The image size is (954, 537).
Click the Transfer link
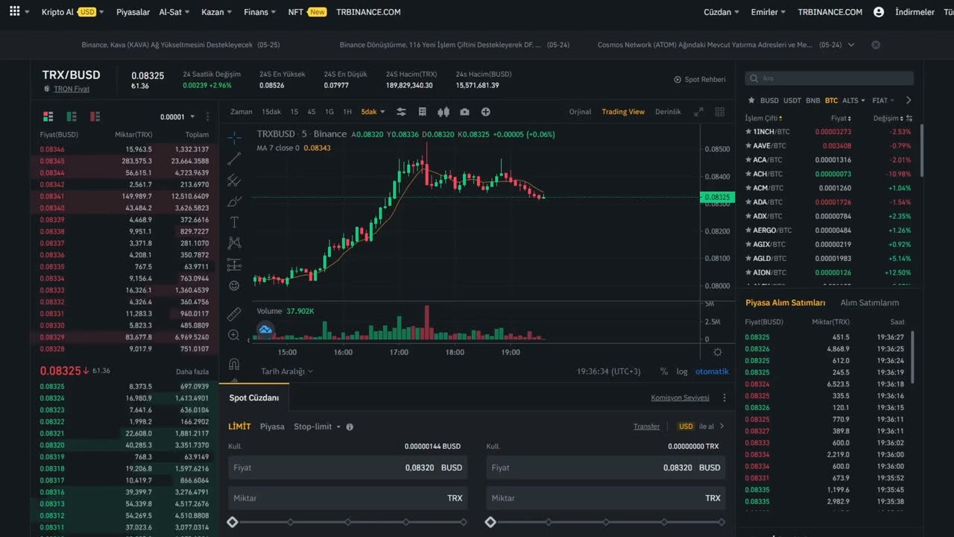pyautogui.click(x=646, y=427)
